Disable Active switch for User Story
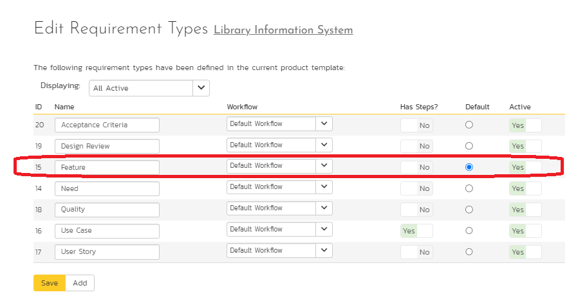This screenshot has height=299, width=587. [x=525, y=252]
